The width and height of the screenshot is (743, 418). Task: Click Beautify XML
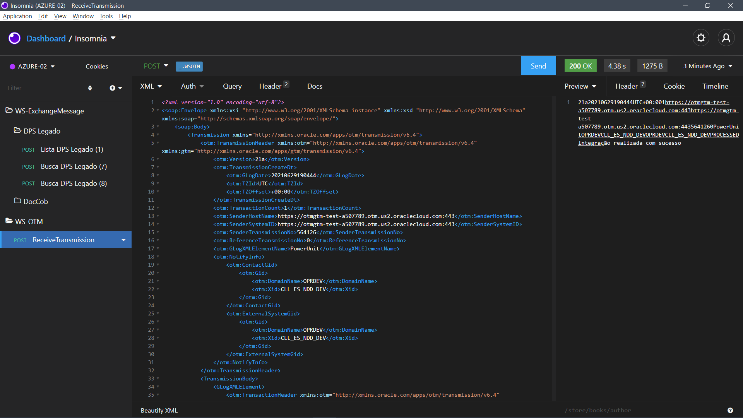tap(159, 410)
